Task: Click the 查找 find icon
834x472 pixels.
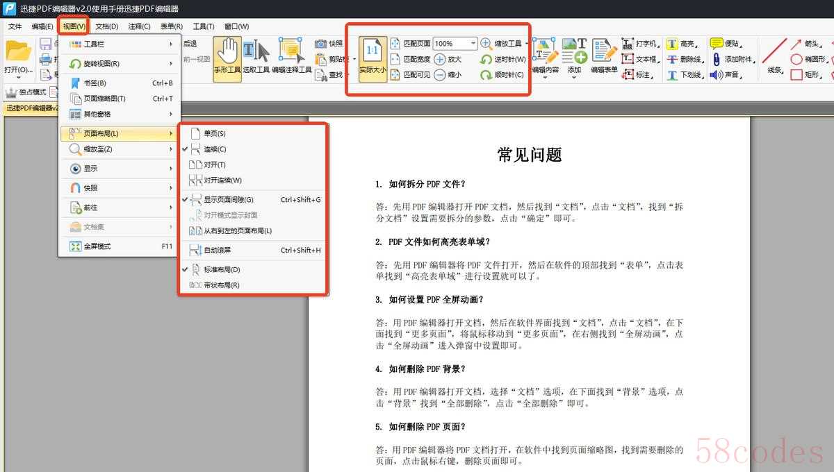Action: click(320, 74)
